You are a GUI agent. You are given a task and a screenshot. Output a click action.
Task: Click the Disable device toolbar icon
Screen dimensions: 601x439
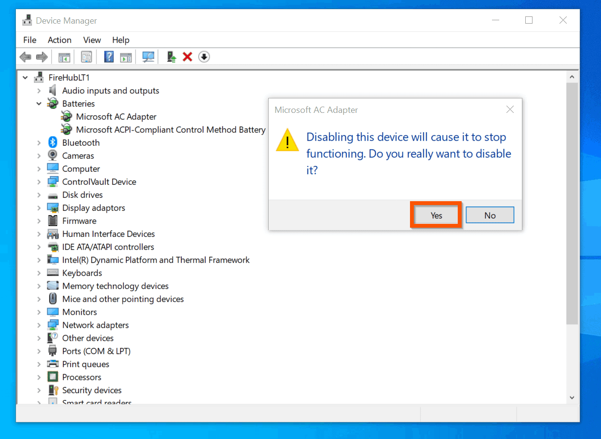pos(204,56)
